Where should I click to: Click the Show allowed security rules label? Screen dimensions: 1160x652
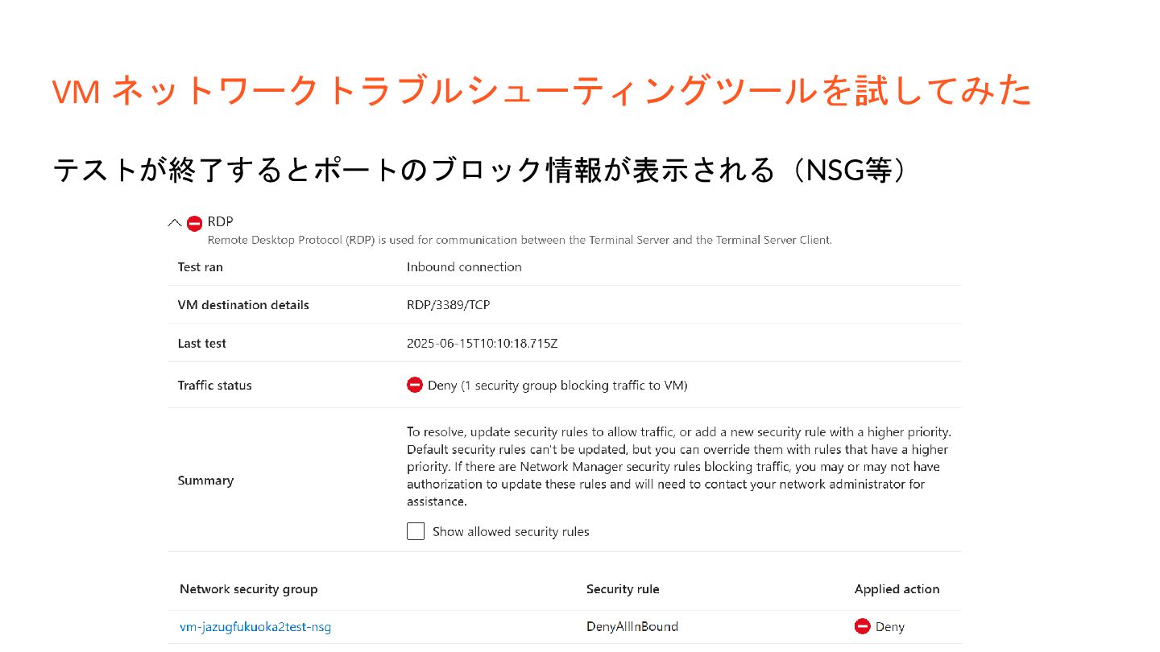click(511, 532)
